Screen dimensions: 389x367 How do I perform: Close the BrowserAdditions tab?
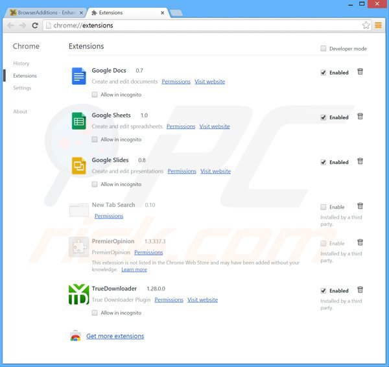(x=81, y=13)
